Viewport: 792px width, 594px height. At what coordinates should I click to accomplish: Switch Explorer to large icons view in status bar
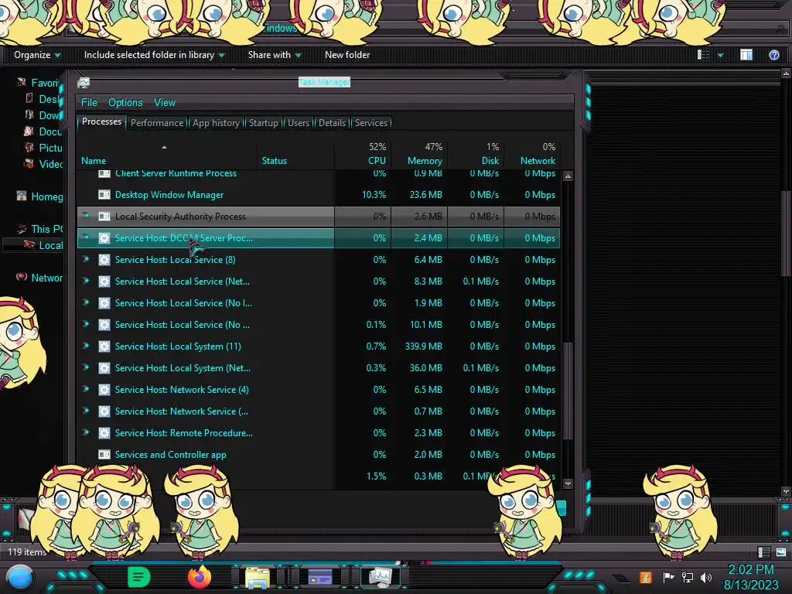pos(781,552)
